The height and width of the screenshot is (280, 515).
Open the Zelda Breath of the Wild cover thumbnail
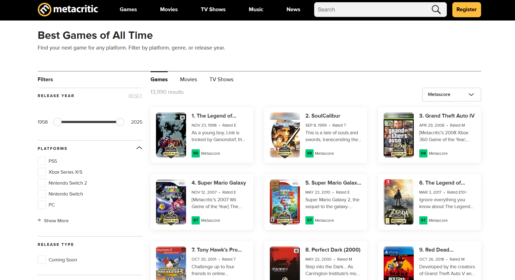click(399, 202)
